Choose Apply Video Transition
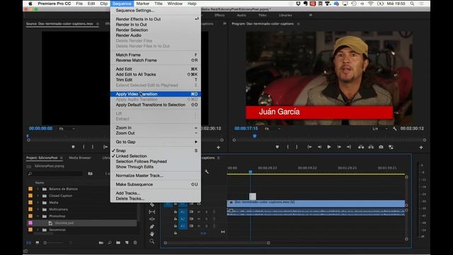Viewport: 453px width, 255px height. click(x=156, y=94)
